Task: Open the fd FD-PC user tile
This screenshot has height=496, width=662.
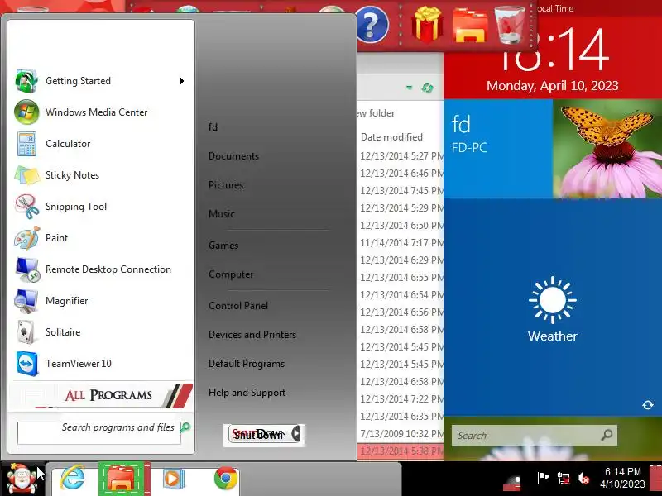Action: click(498, 149)
